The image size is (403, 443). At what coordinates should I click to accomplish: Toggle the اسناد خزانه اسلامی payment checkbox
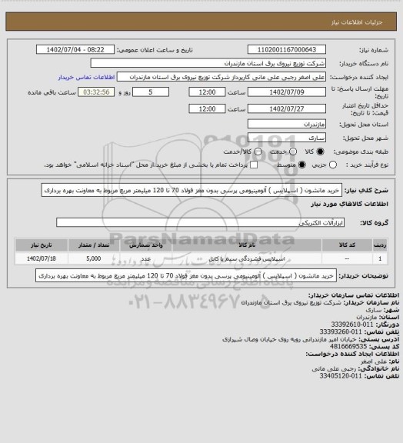click(x=254, y=165)
